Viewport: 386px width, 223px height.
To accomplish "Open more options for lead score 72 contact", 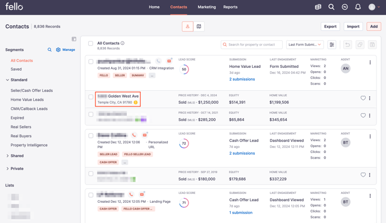I will click(x=370, y=137).
